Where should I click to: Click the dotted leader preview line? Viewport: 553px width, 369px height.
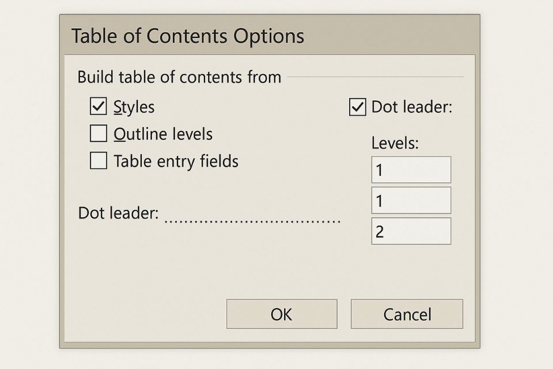click(252, 220)
